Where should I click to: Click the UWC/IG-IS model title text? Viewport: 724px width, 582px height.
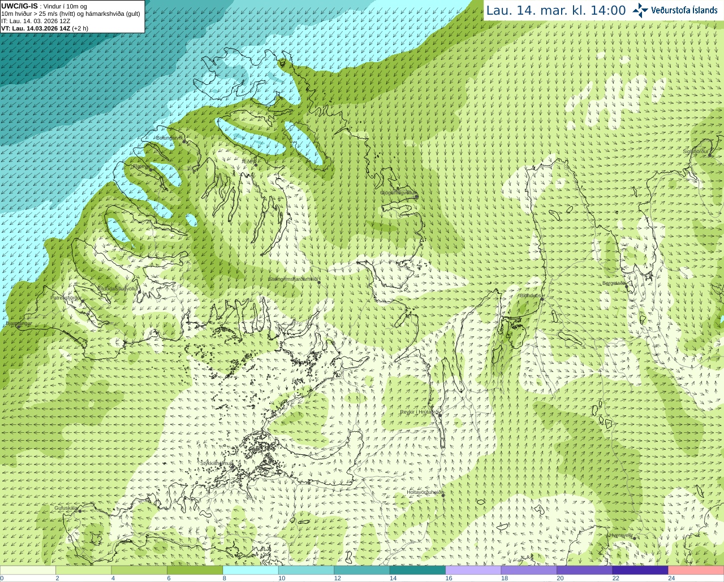click(x=20, y=6)
